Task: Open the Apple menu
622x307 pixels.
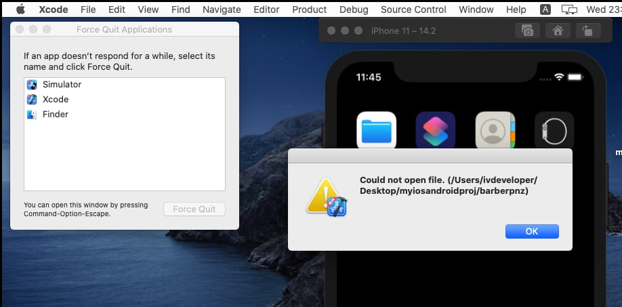Action: click(x=20, y=9)
